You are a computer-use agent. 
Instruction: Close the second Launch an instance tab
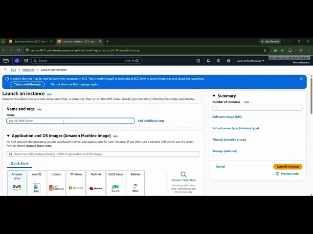click(x=100, y=41)
